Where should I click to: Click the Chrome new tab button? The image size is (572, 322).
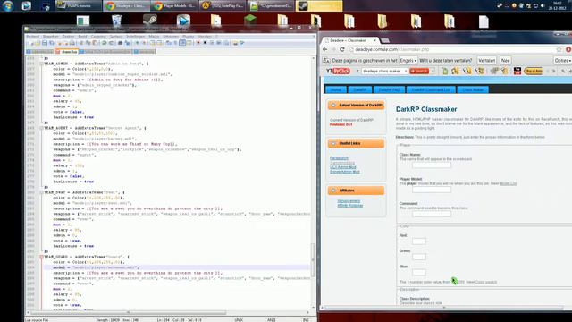click(x=385, y=40)
